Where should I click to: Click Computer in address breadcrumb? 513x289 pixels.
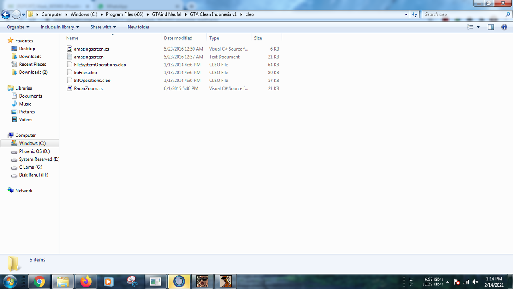tap(52, 14)
